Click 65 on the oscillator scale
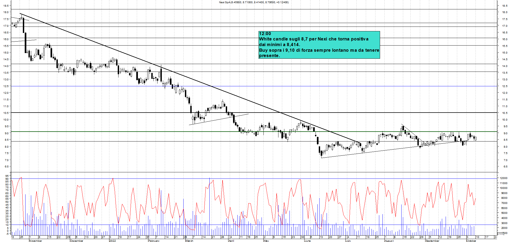 coord(7,193)
